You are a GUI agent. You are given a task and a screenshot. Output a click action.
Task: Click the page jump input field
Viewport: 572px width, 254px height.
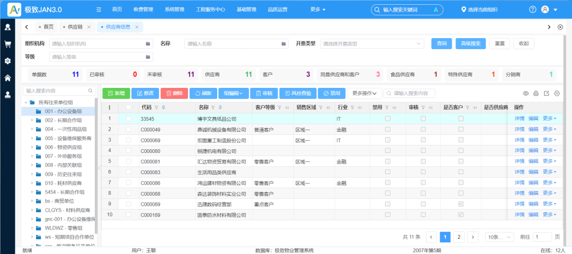point(542,237)
